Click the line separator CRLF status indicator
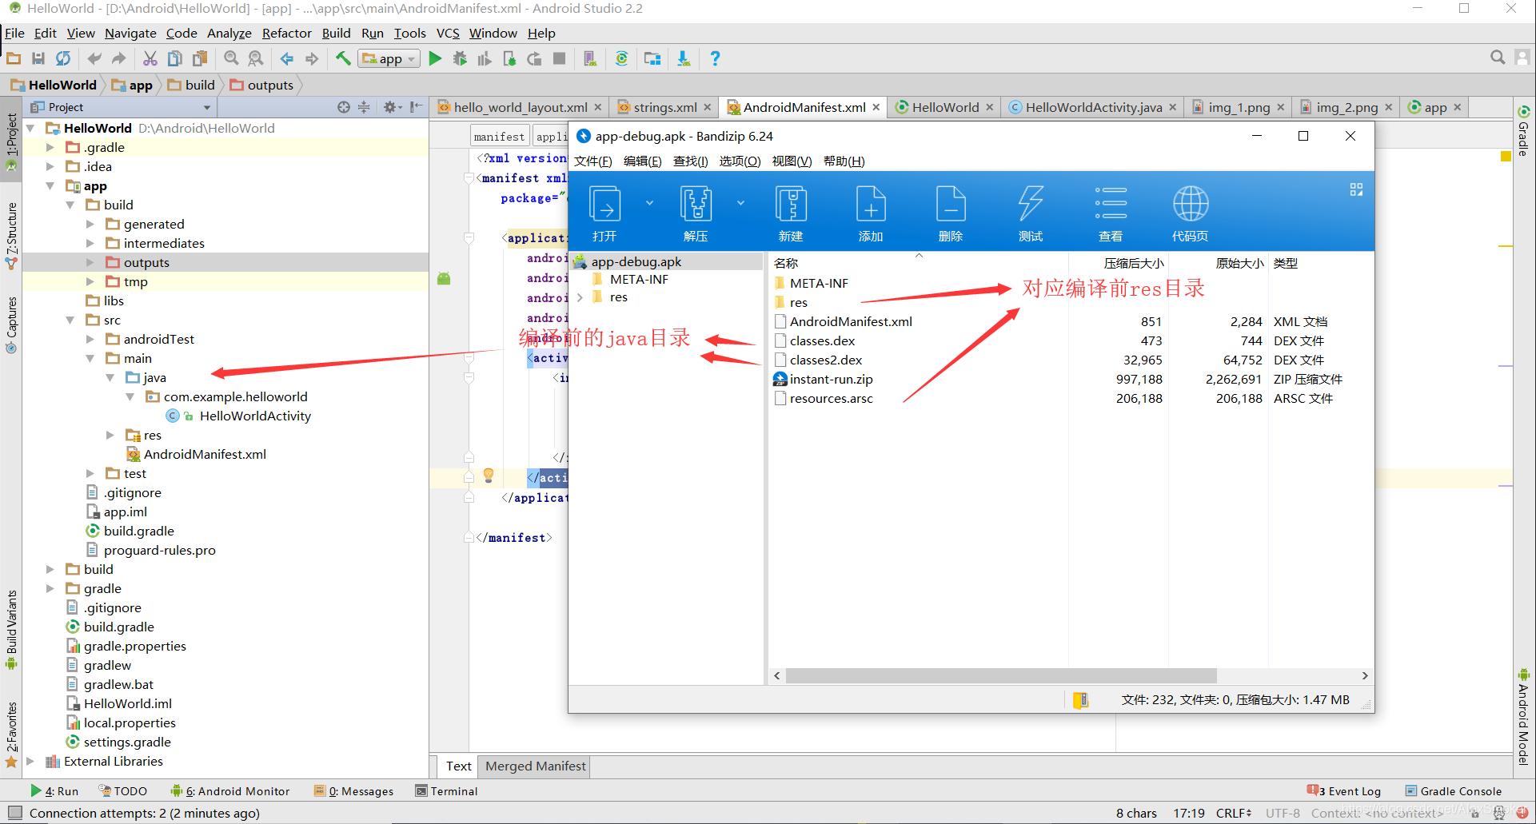 click(x=1234, y=813)
